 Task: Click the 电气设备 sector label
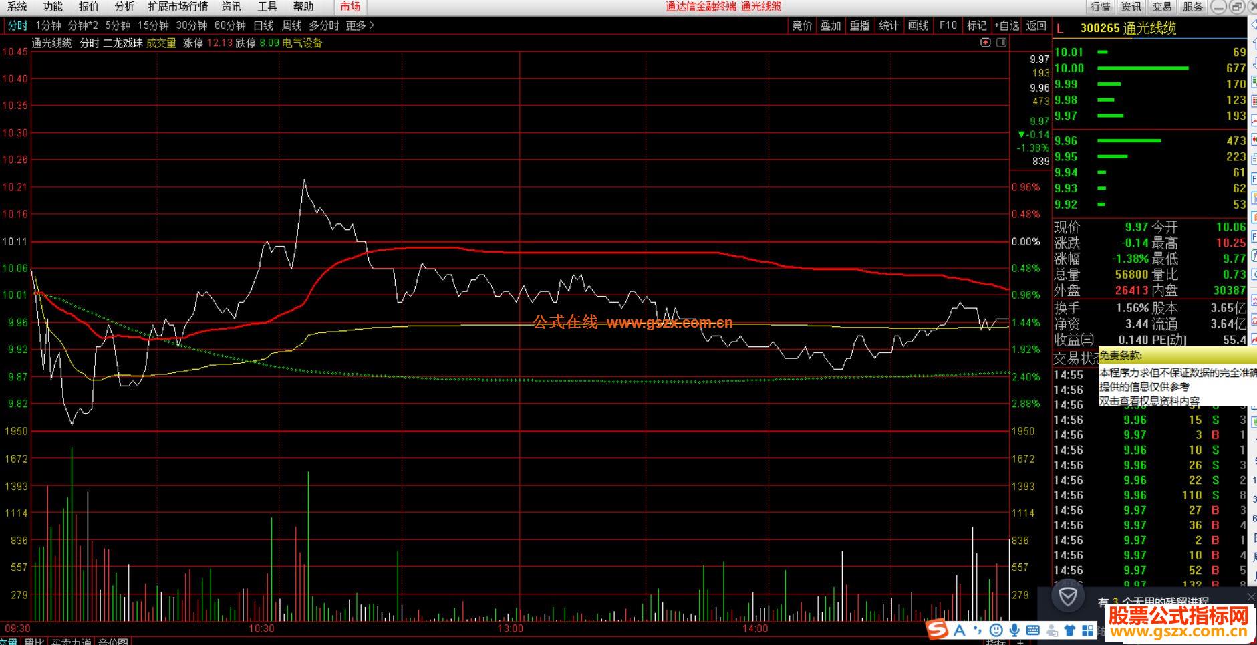(302, 43)
